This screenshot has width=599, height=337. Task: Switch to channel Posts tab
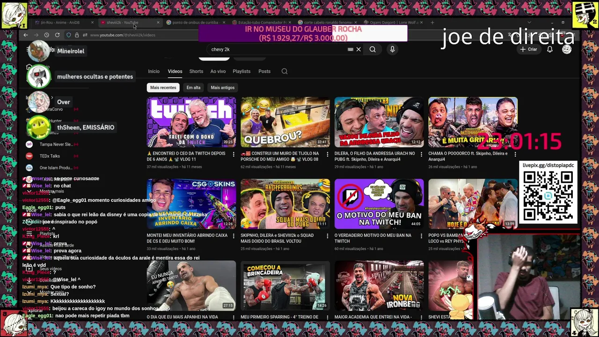coord(264,71)
